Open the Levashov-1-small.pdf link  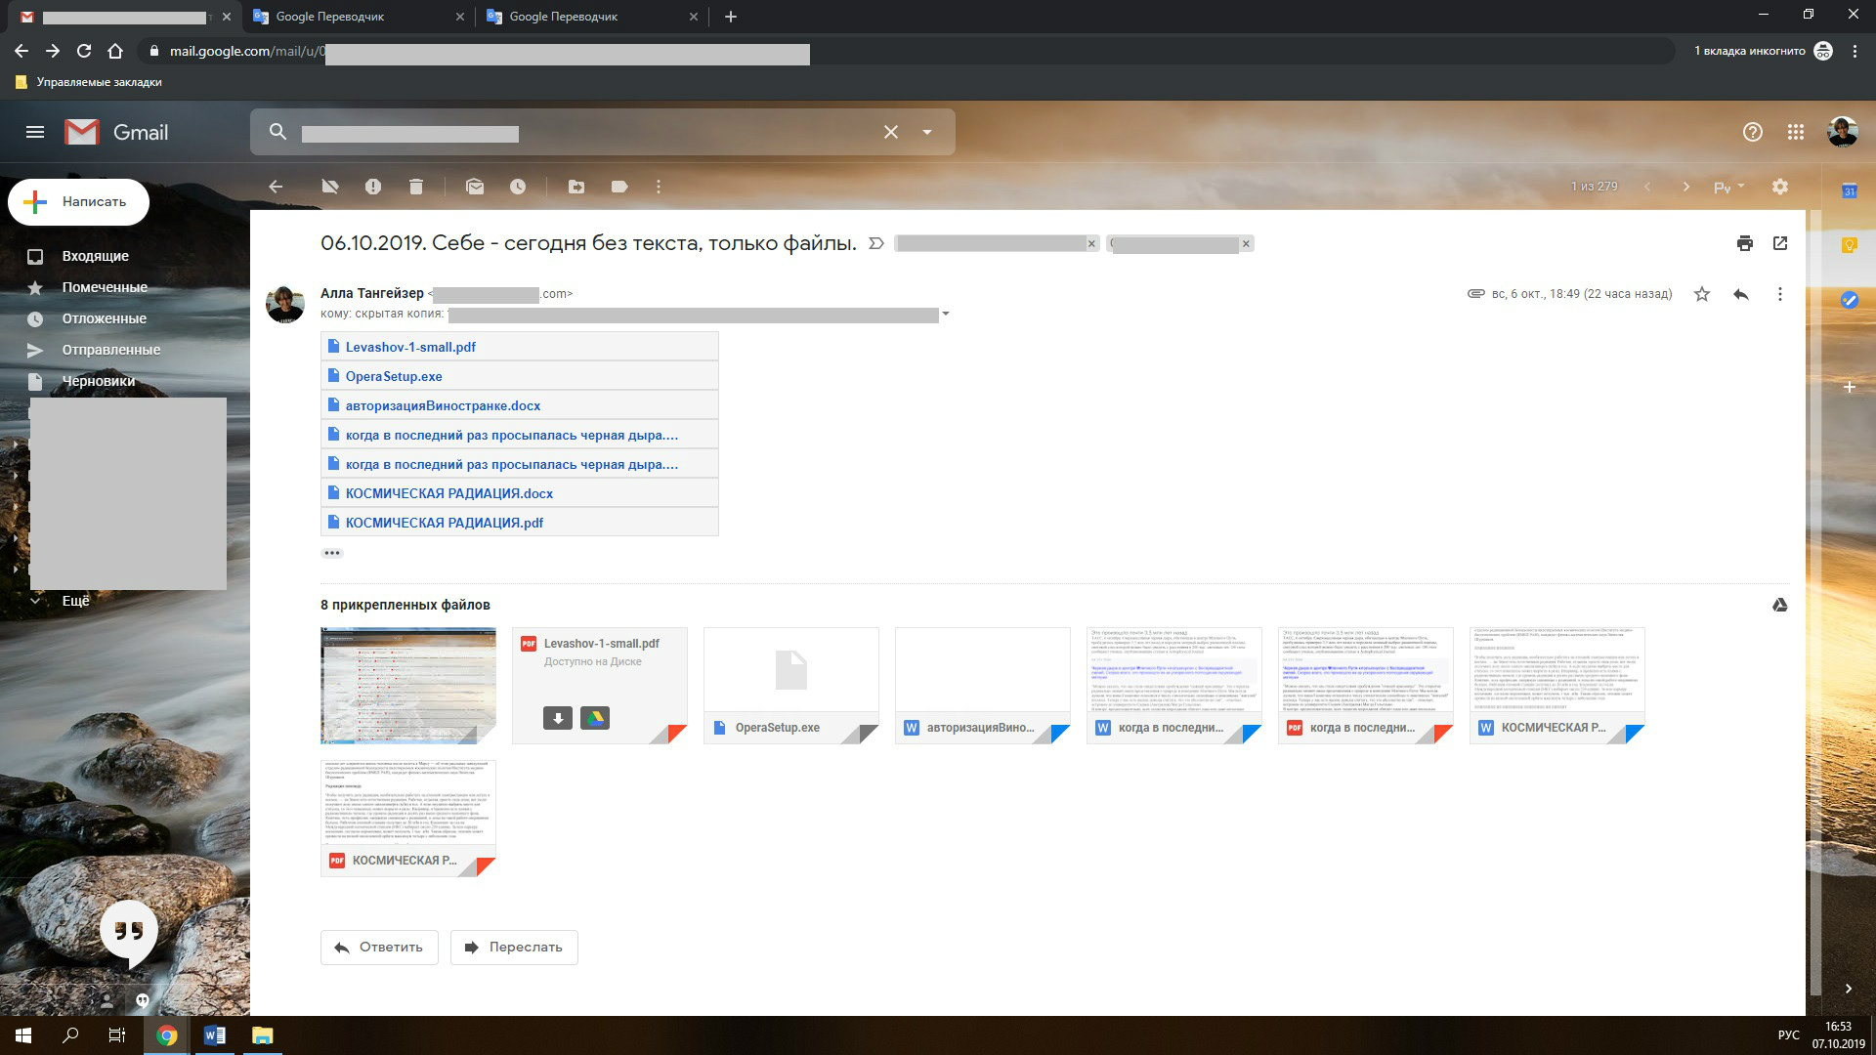coord(410,347)
